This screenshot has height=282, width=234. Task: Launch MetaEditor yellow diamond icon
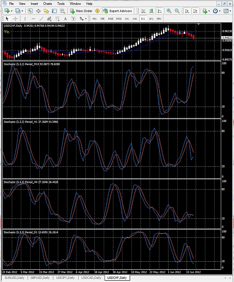pos(97,11)
